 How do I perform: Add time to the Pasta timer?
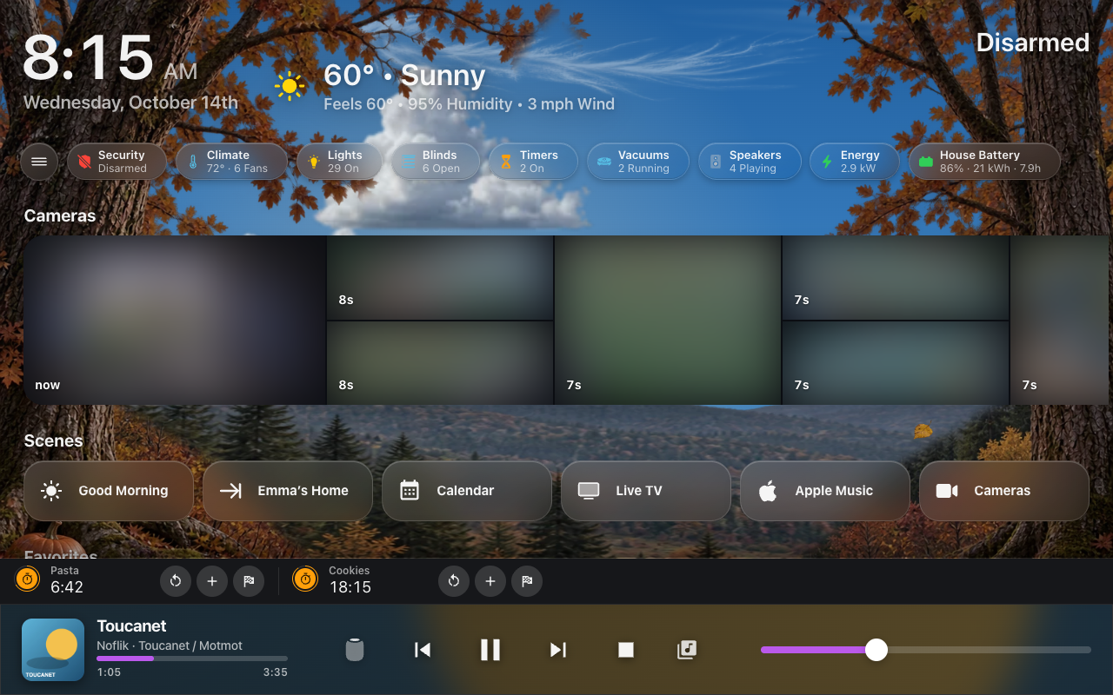click(212, 581)
